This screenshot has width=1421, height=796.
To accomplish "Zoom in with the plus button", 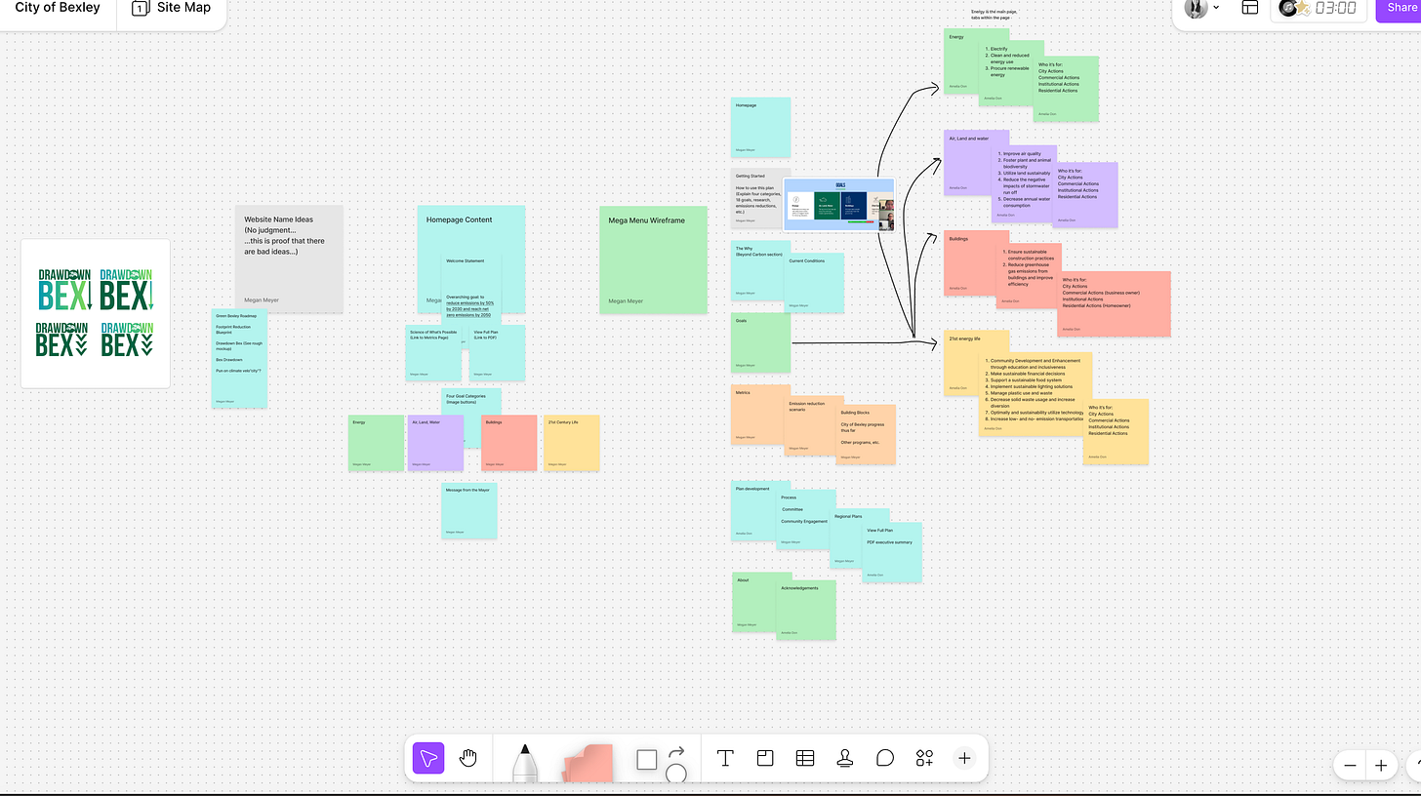I will tap(1381, 766).
